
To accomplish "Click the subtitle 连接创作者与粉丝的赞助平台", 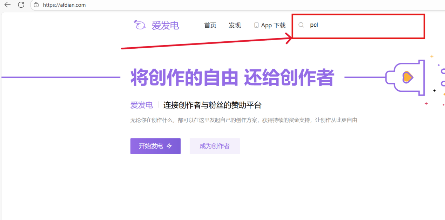I will coord(212,105).
